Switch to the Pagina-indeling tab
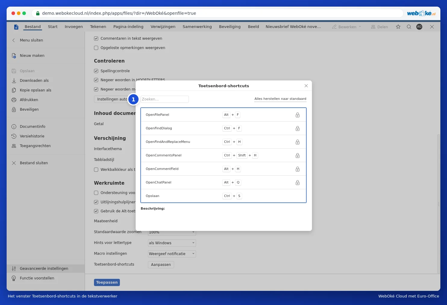 click(128, 27)
